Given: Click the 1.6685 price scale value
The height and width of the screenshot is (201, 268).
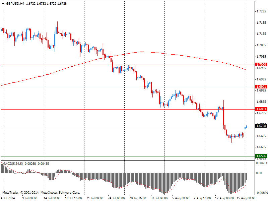Looking at the screenshot, I should coord(262,136).
